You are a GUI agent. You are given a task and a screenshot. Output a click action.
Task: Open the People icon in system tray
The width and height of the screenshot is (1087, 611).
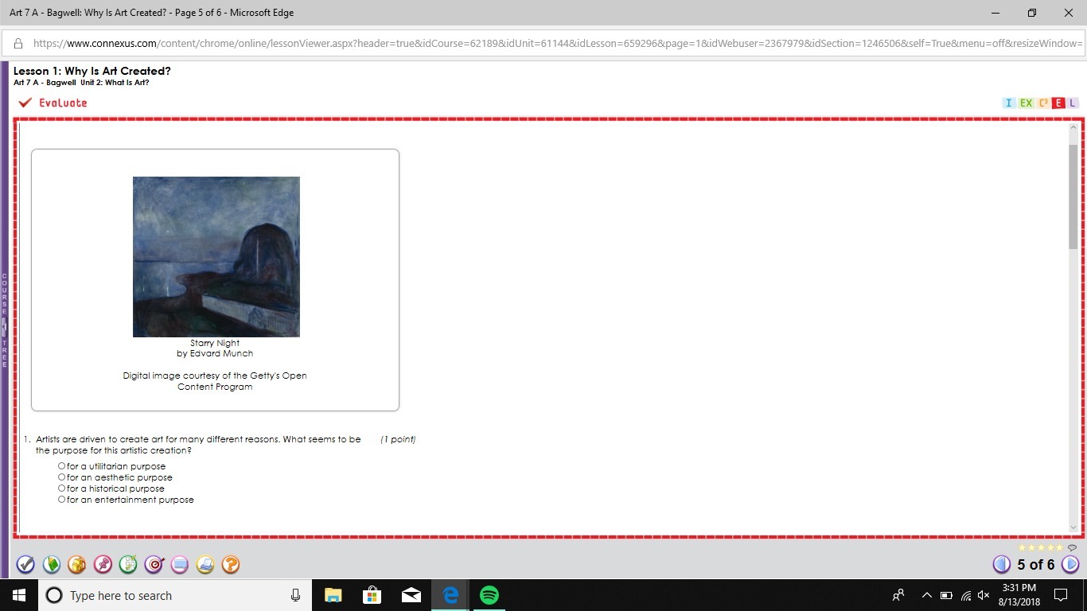click(x=898, y=595)
